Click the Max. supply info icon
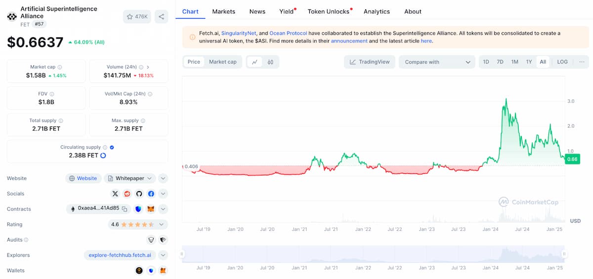This screenshot has width=593, height=279. [x=143, y=120]
